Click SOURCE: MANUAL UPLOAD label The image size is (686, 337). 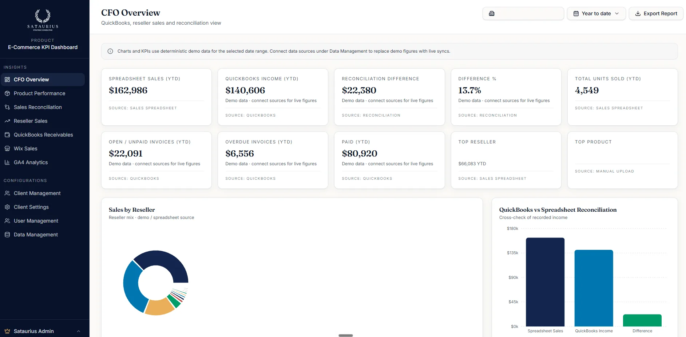tap(604, 171)
